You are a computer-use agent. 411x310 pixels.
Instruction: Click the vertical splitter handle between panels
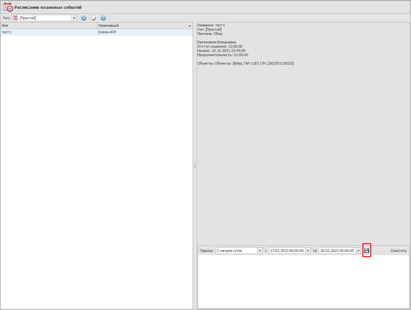point(195,166)
